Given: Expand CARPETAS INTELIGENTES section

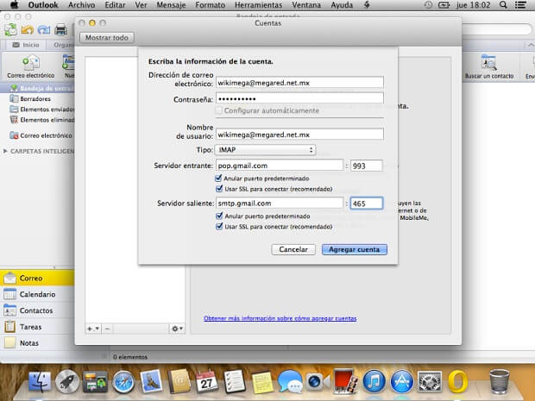Looking at the screenshot, I should pyautogui.click(x=5, y=151).
